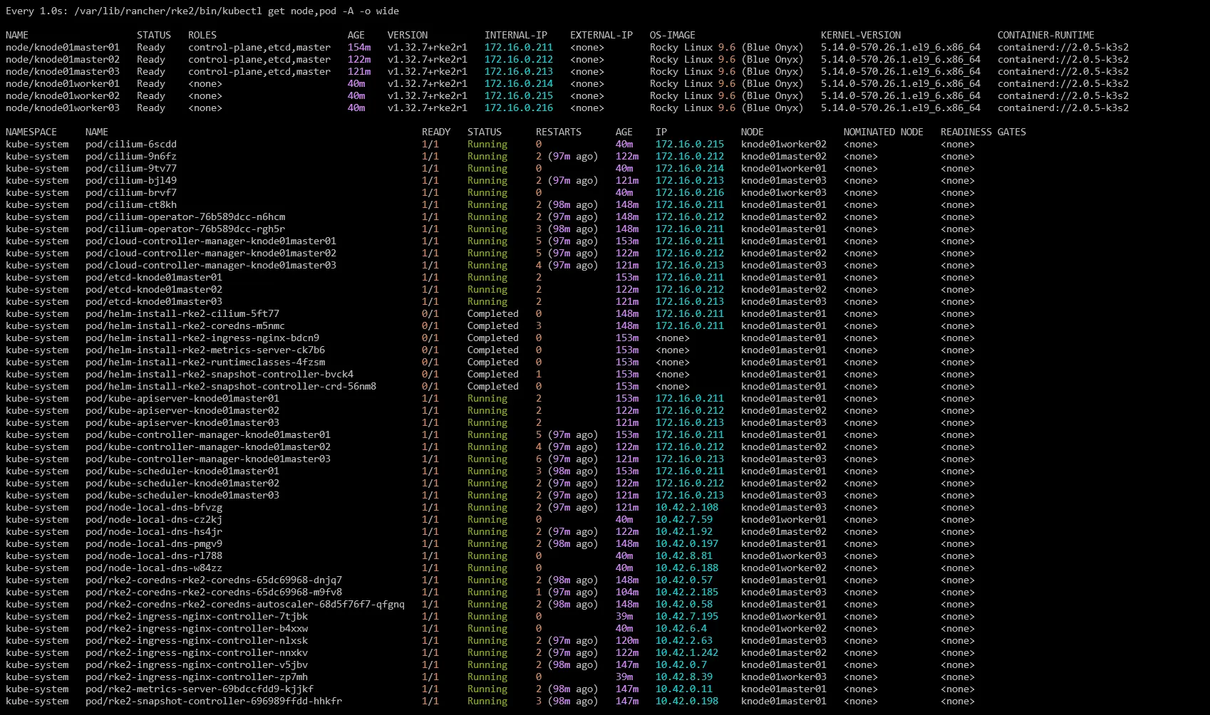This screenshot has width=1210, height=715.
Task: Click pod/helm-install-rke2-cilium-5ft77
Action: 182,313
